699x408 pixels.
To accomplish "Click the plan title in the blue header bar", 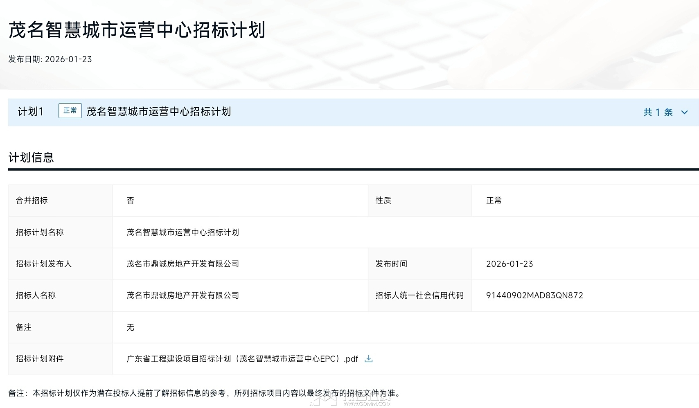I will (159, 112).
